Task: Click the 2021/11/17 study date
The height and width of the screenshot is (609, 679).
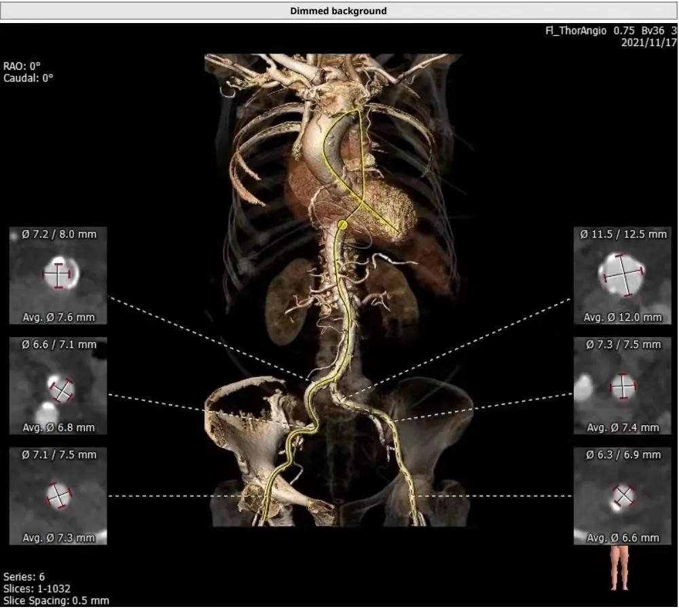Action: pyautogui.click(x=649, y=42)
